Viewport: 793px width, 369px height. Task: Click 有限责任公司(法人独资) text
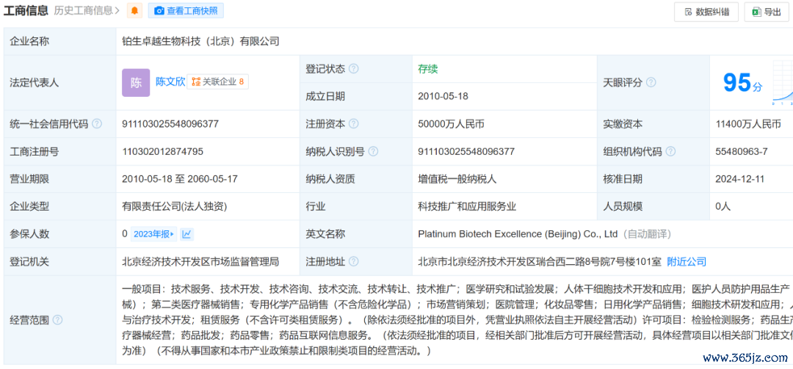[x=175, y=206]
